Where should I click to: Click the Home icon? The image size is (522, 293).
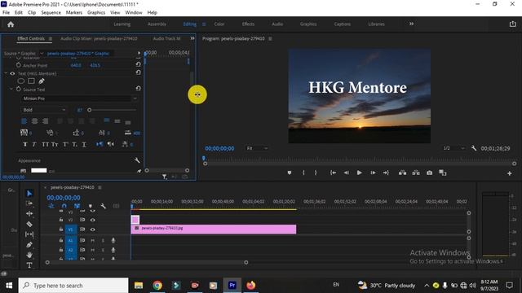click(11, 24)
